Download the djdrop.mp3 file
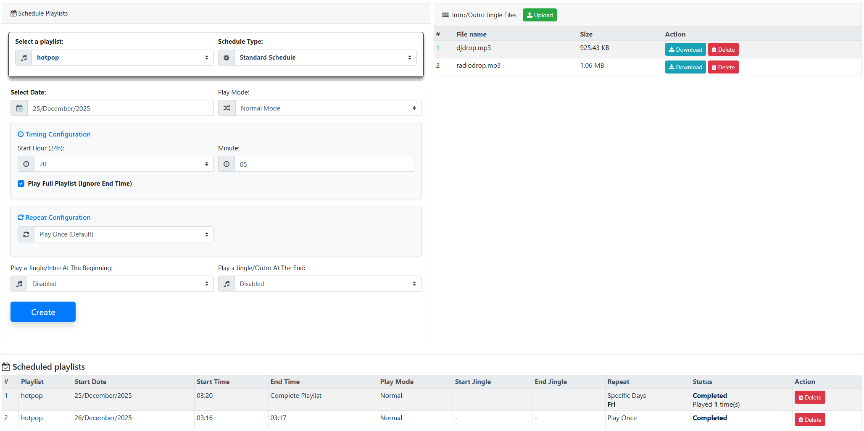 point(685,50)
